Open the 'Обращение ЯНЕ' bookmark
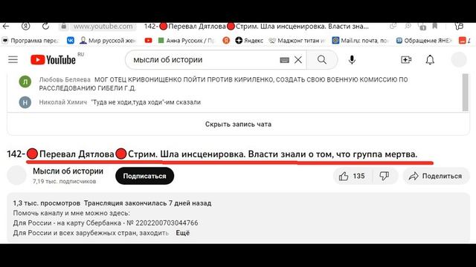The width and height of the screenshot is (476, 267). [x=424, y=40]
